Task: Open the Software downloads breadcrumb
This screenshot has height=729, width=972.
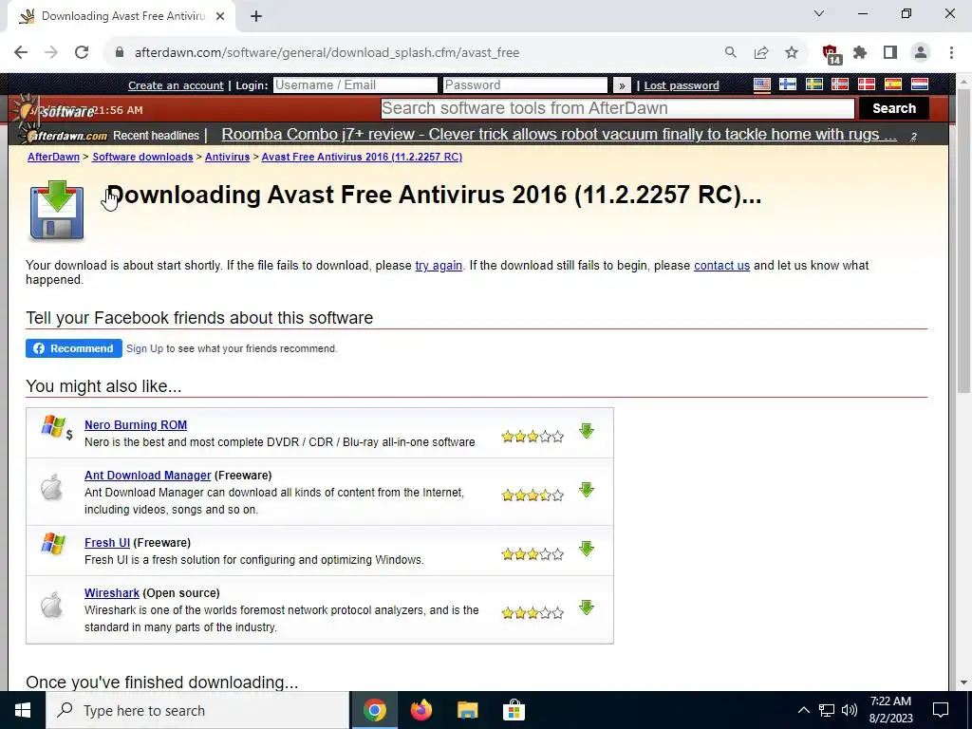Action: pyautogui.click(x=142, y=157)
